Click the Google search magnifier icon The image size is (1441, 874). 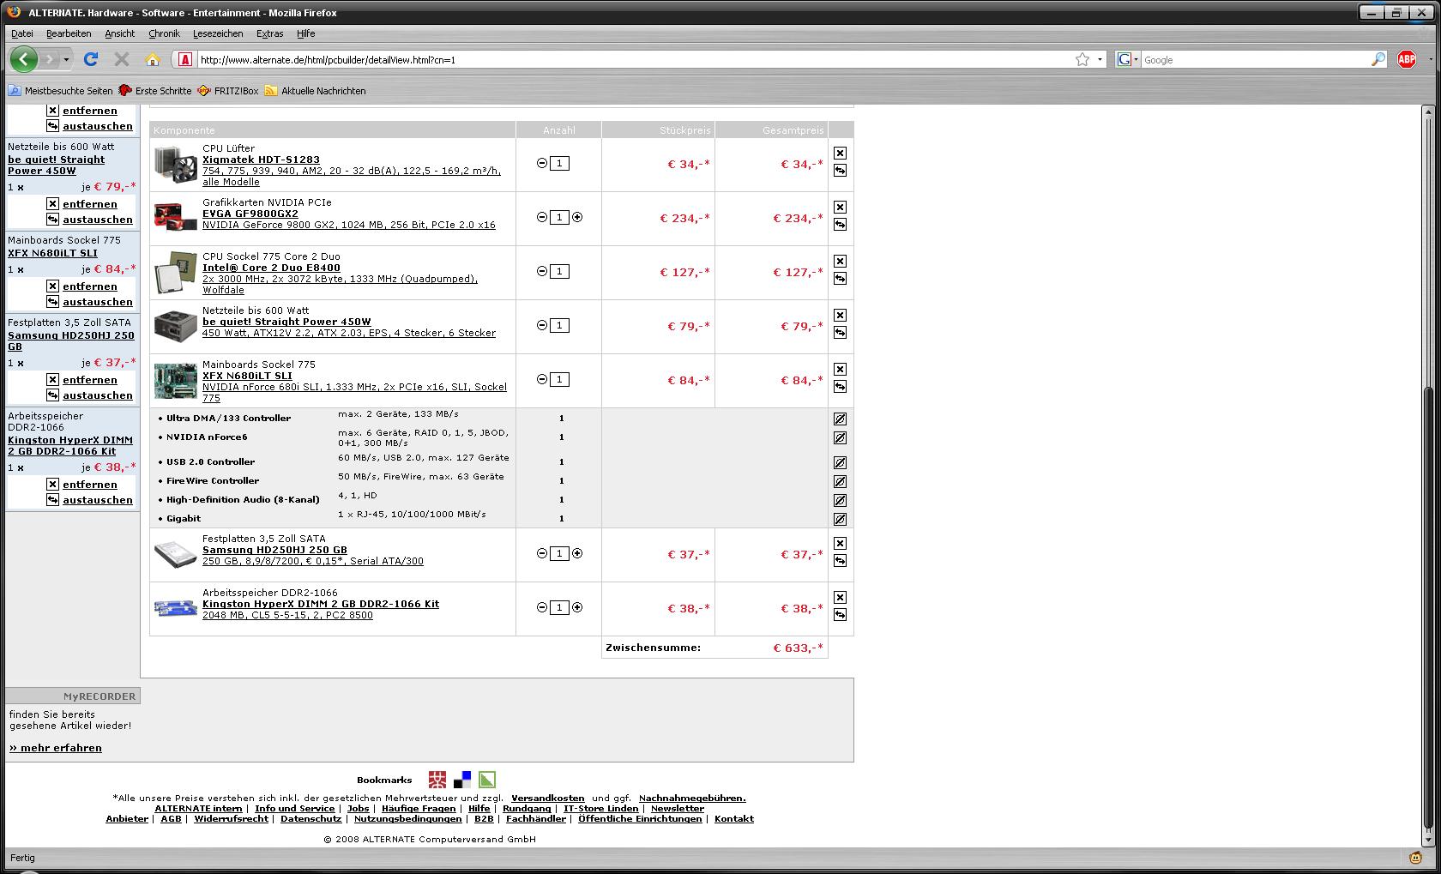(x=1378, y=59)
